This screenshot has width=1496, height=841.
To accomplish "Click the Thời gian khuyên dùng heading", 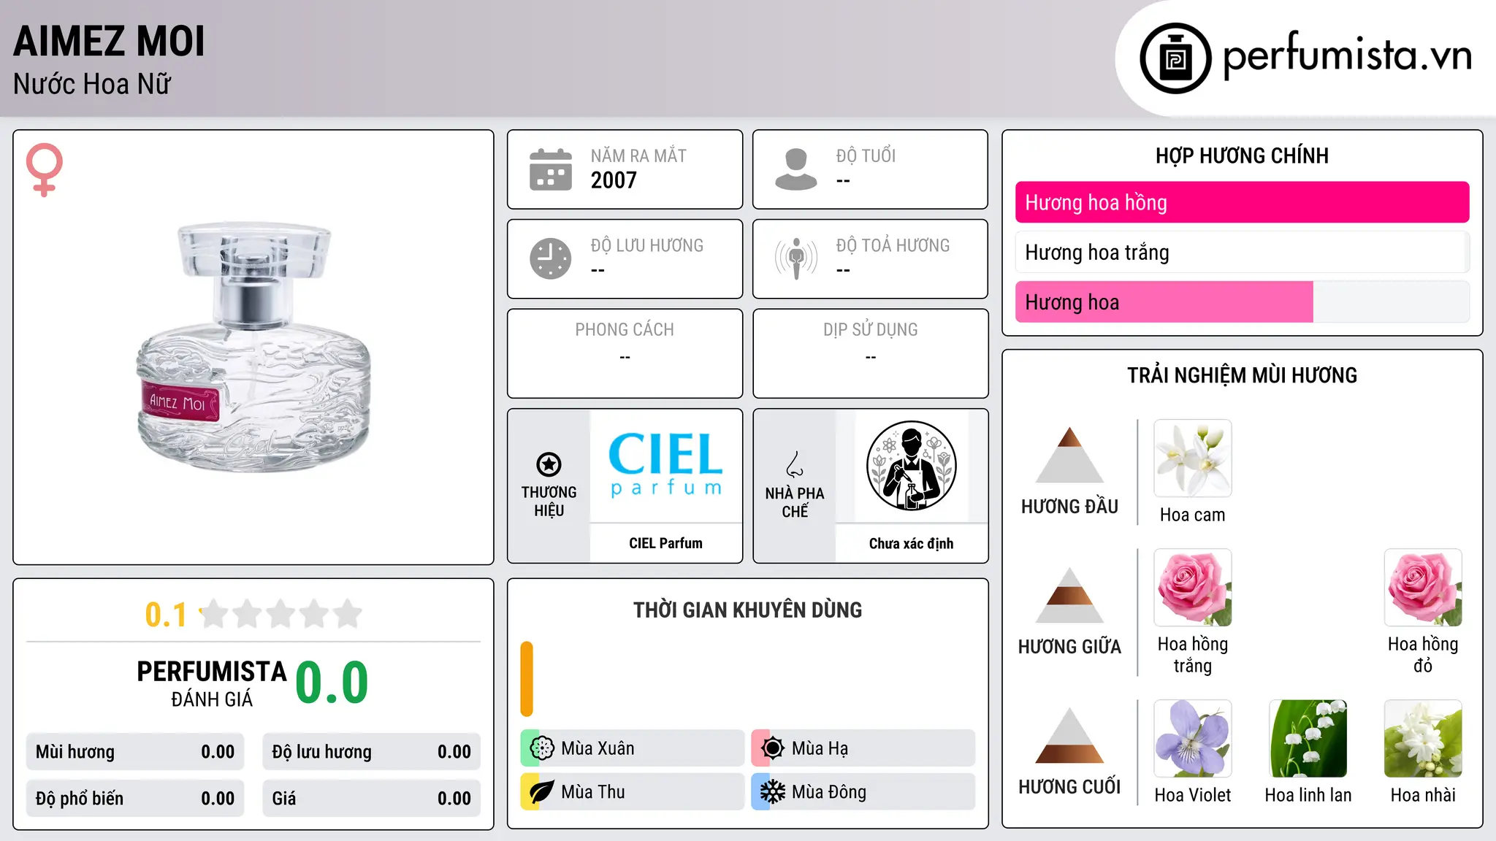I will 747,610.
